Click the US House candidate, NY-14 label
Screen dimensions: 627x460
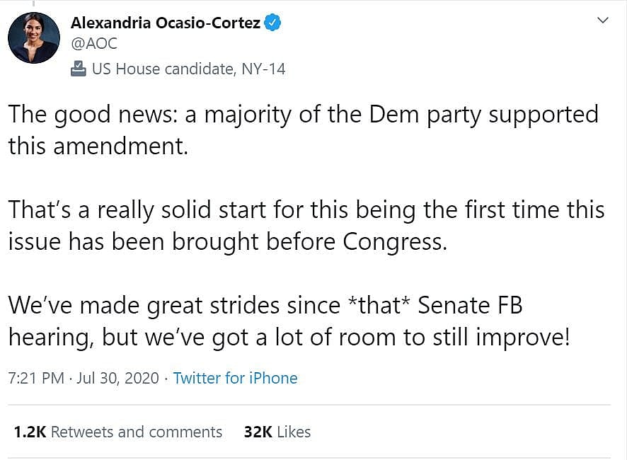click(x=188, y=69)
